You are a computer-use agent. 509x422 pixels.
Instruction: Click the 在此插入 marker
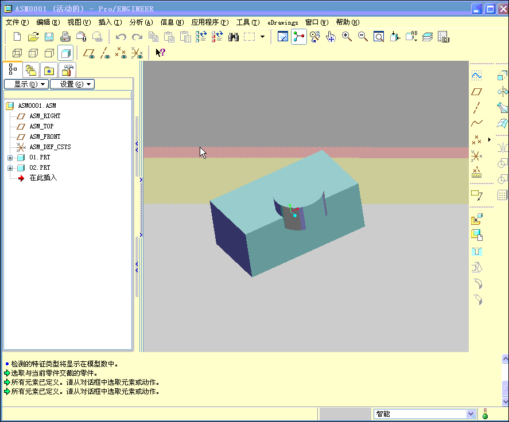43,178
